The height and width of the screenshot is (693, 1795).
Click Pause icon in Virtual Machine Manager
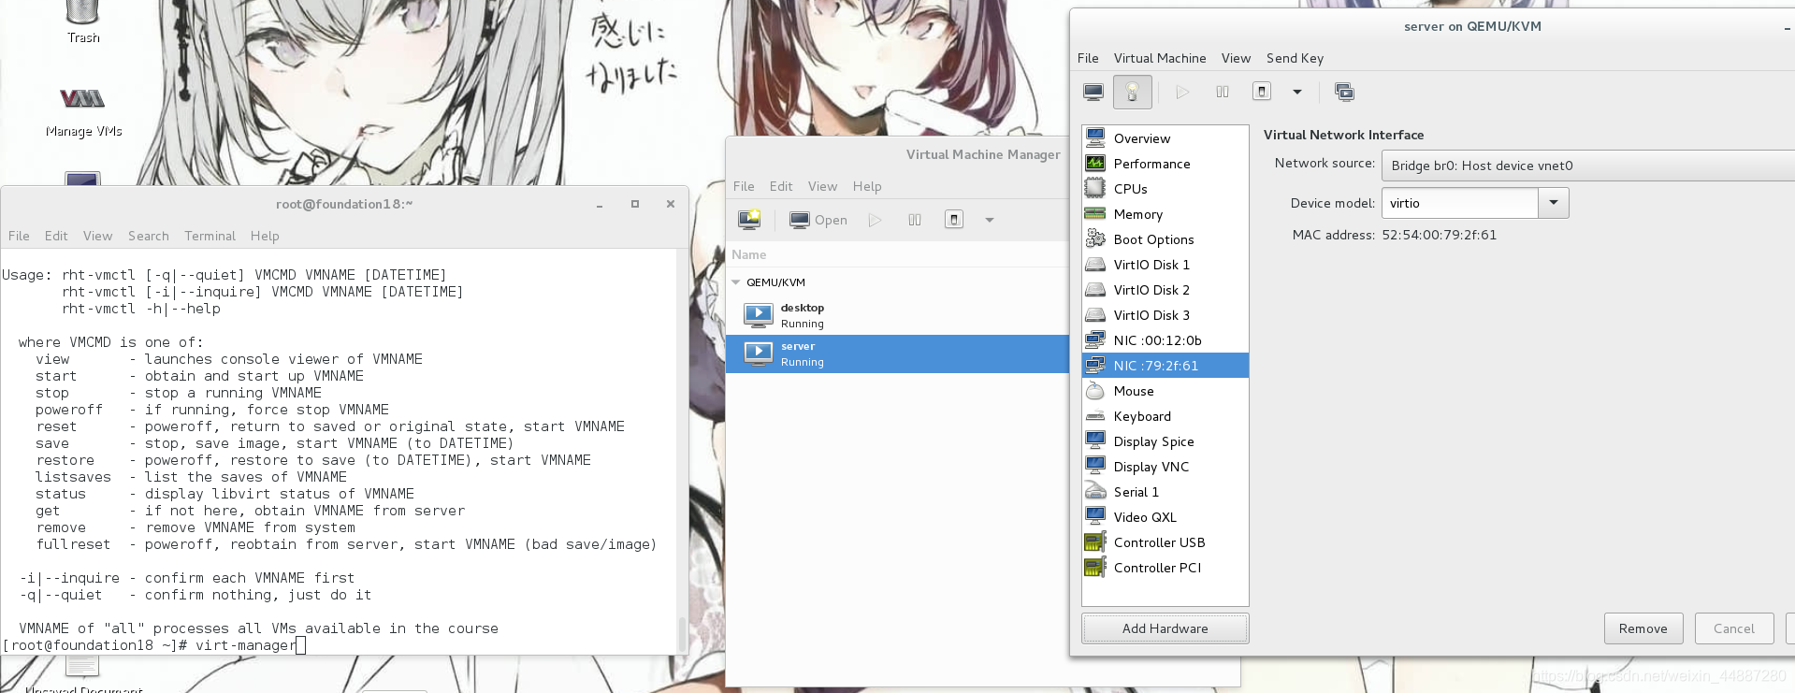tap(915, 220)
